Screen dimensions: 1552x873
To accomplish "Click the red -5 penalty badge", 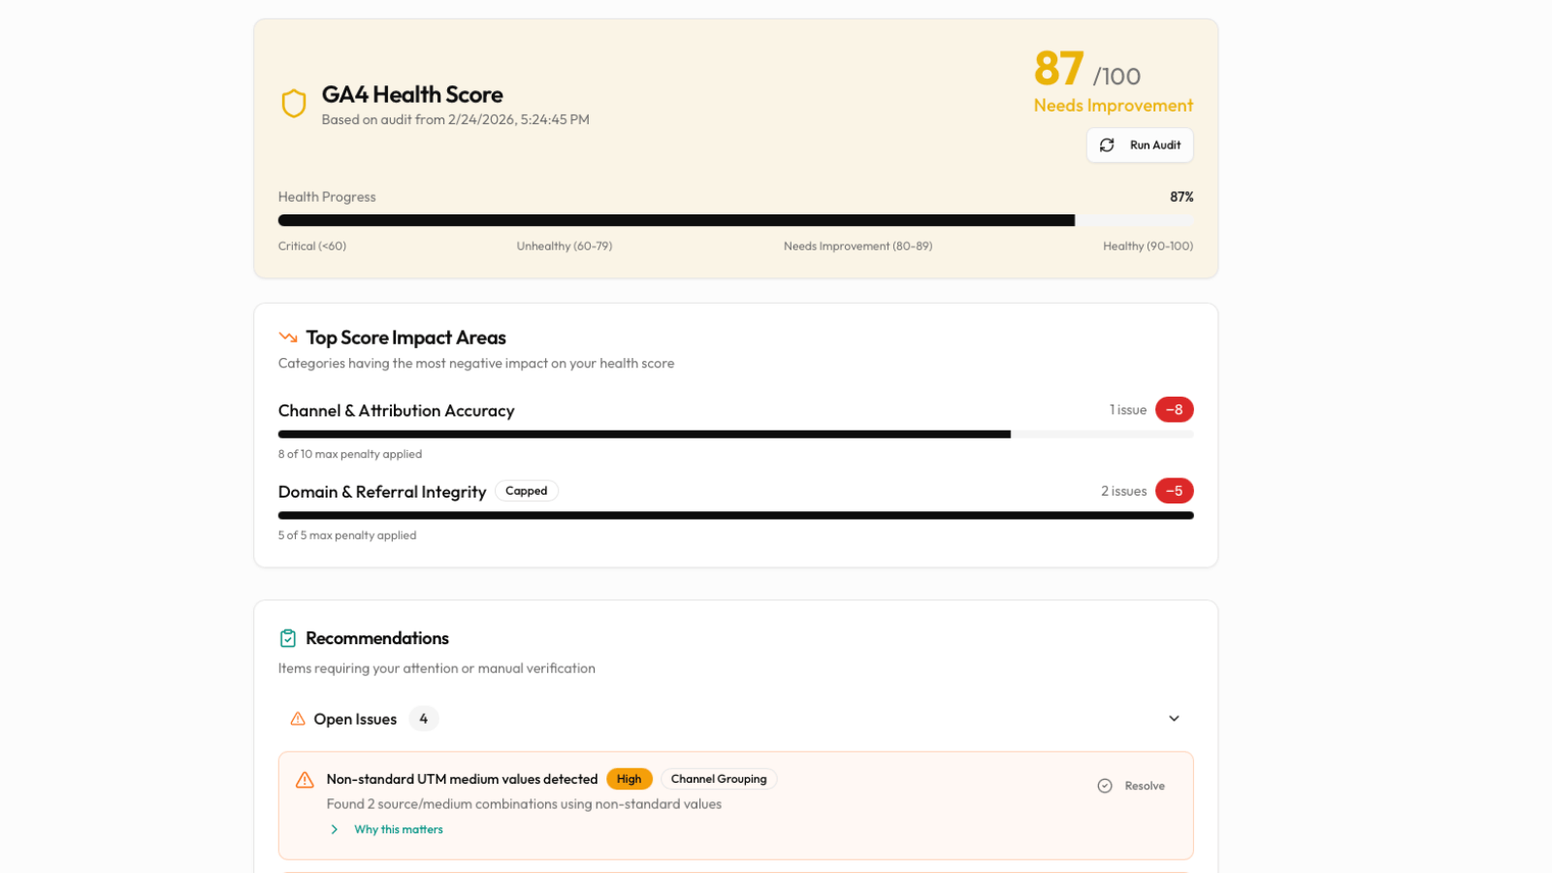I will [x=1174, y=491].
